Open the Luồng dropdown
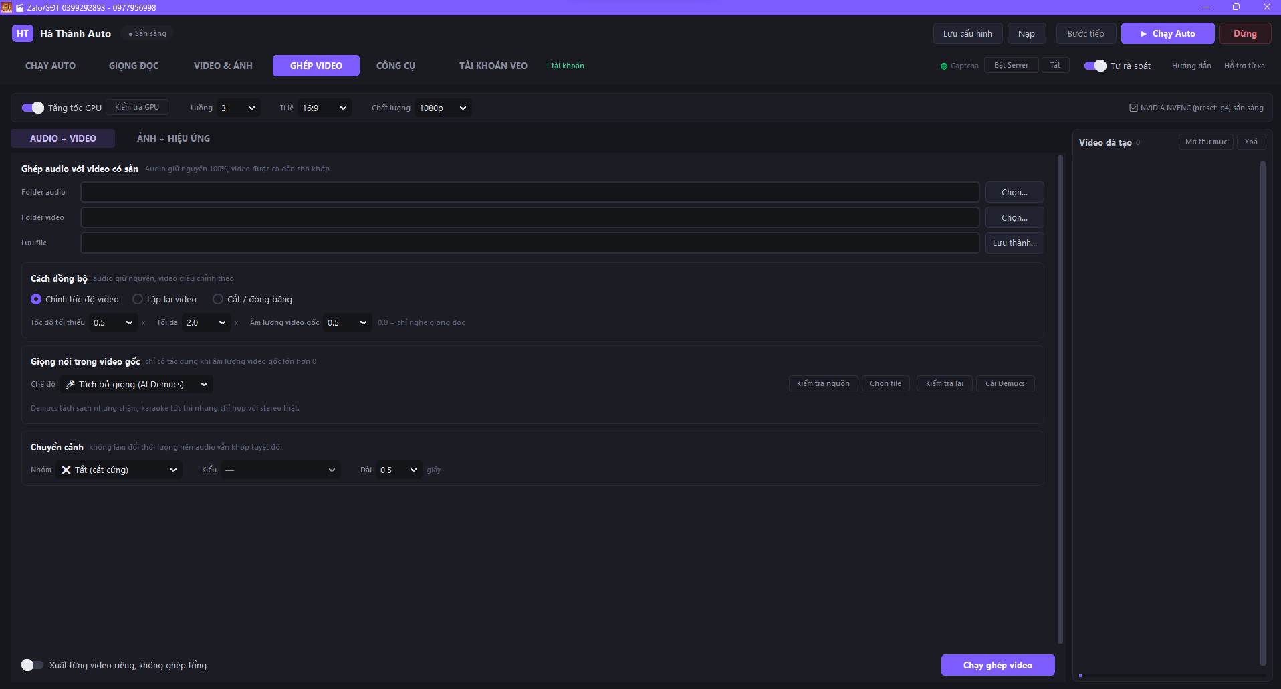This screenshot has width=1281, height=689. (239, 108)
